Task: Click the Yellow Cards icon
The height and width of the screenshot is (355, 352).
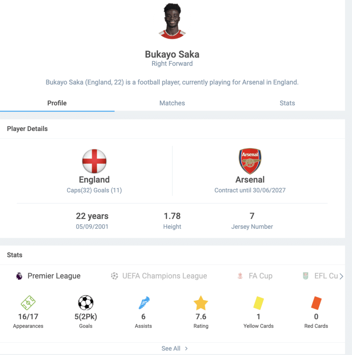Action: [258, 303]
